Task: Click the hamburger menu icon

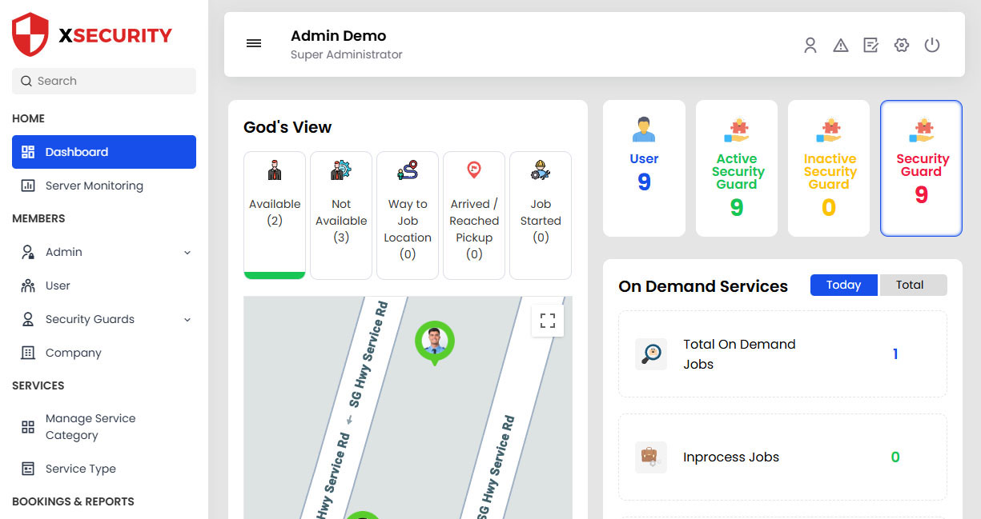Action: [x=254, y=44]
